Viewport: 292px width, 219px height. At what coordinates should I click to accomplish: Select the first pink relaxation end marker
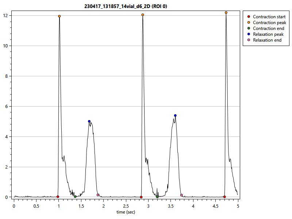pos(98,195)
